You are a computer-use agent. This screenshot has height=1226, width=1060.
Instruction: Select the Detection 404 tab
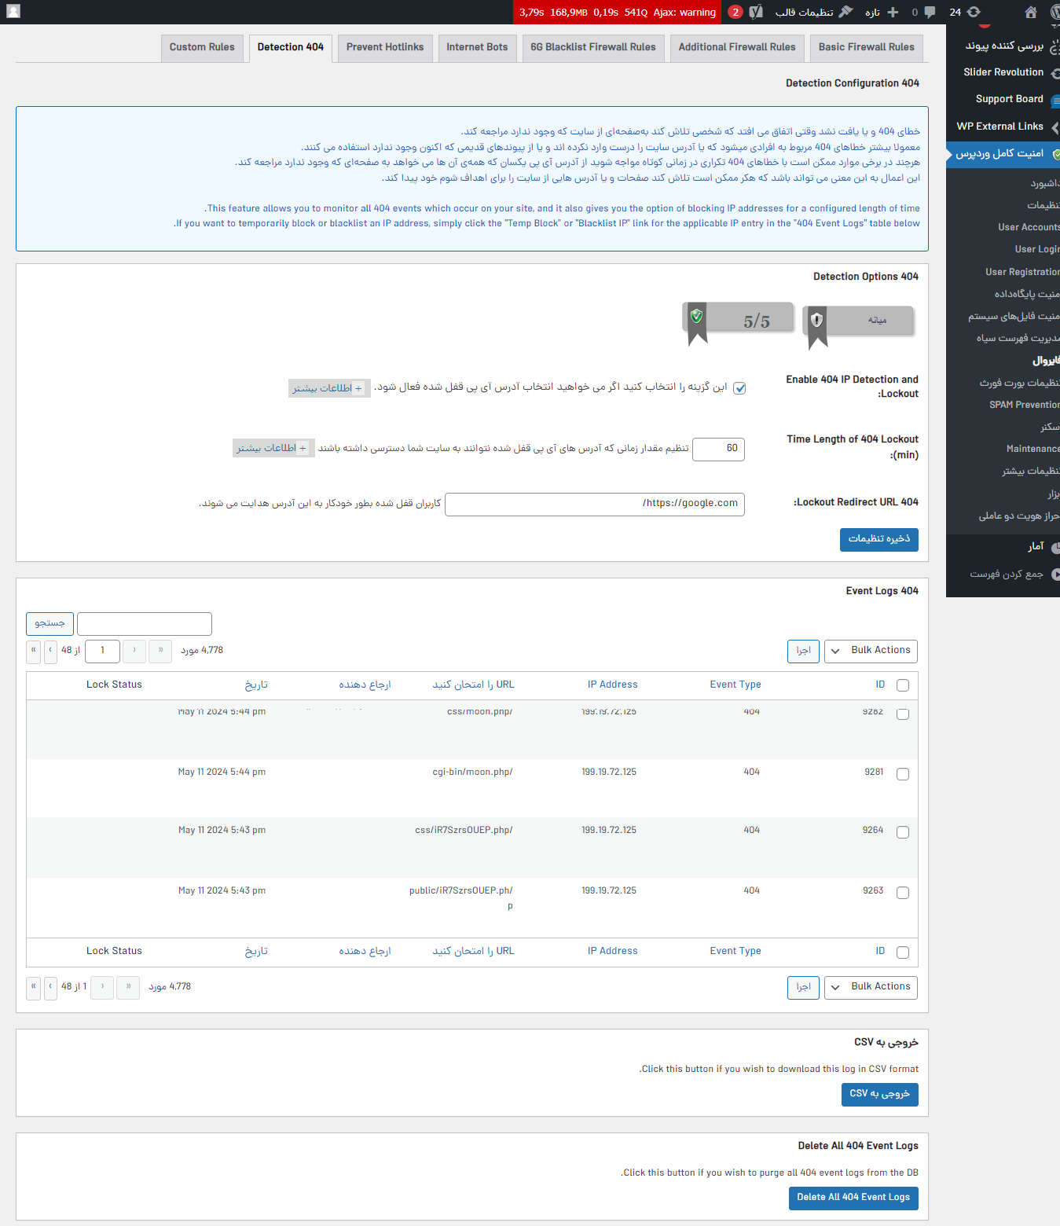[291, 48]
